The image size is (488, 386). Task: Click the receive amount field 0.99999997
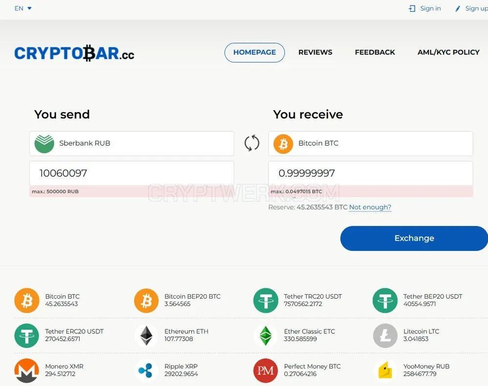coord(371,173)
